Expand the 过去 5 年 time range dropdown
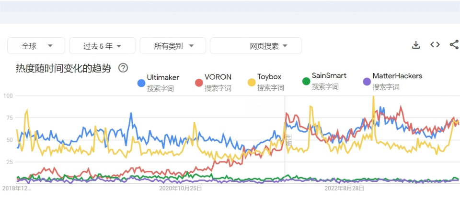This screenshot has height=199, width=460. click(x=103, y=46)
